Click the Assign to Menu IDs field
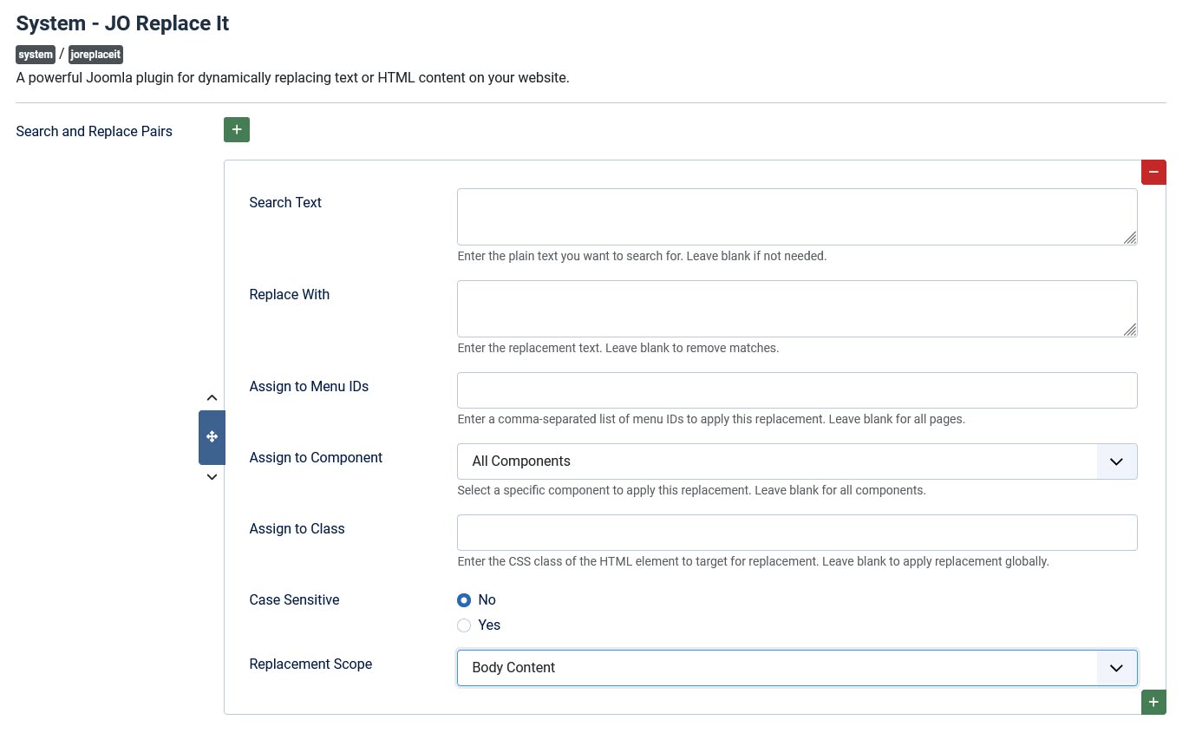Image resolution: width=1189 pixels, height=733 pixels. pos(796,390)
